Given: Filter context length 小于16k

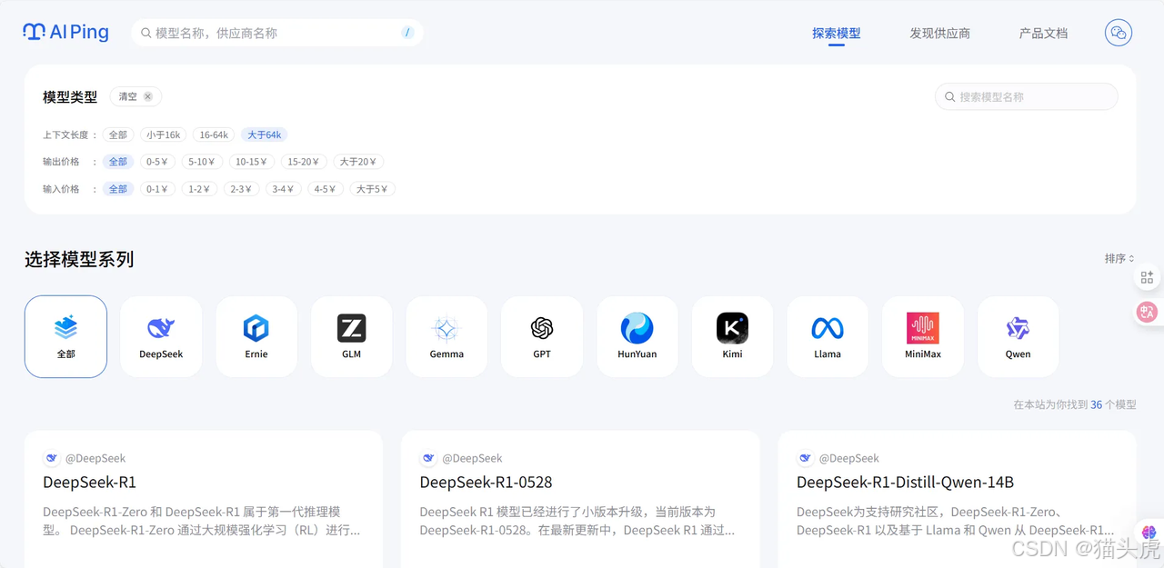Looking at the screenshot, I should (x=164, y=135).
